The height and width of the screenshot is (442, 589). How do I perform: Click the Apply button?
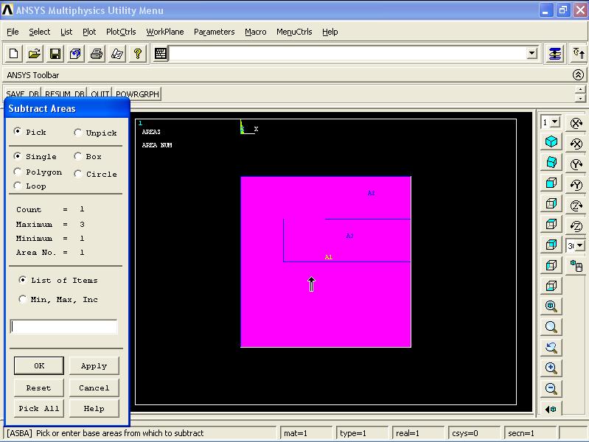[x=94, y=366]
